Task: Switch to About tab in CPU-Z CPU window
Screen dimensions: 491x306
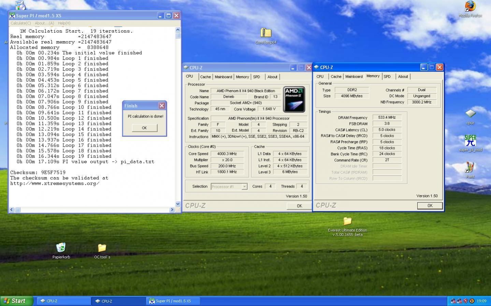Action: [272, 77]
